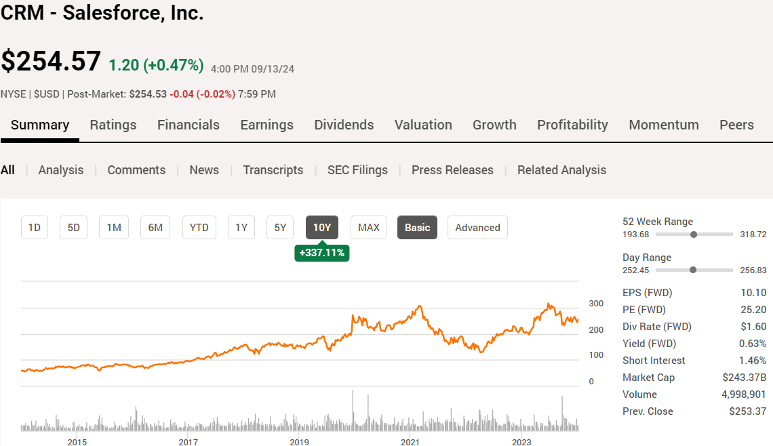
Task: Click the Volume value 4,998,901
Action: [x=743, y=394]
